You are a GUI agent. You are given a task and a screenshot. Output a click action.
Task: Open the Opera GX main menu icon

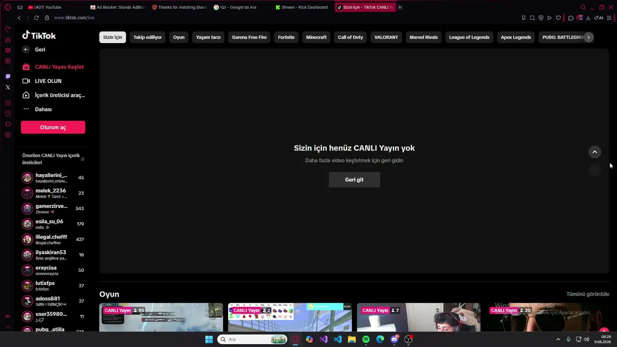pyautogui.click(x=8, y=7)
